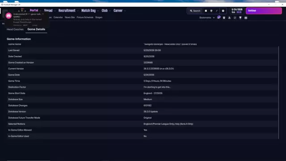This screenshot has height=161, width=286.
Task: Click the Database Future Transfer Mode value 'Original'
Action: coord(147,118)
